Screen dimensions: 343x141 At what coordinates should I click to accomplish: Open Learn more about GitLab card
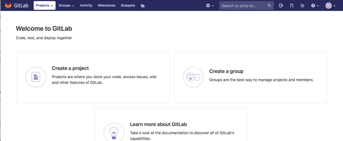pos(171,124)
